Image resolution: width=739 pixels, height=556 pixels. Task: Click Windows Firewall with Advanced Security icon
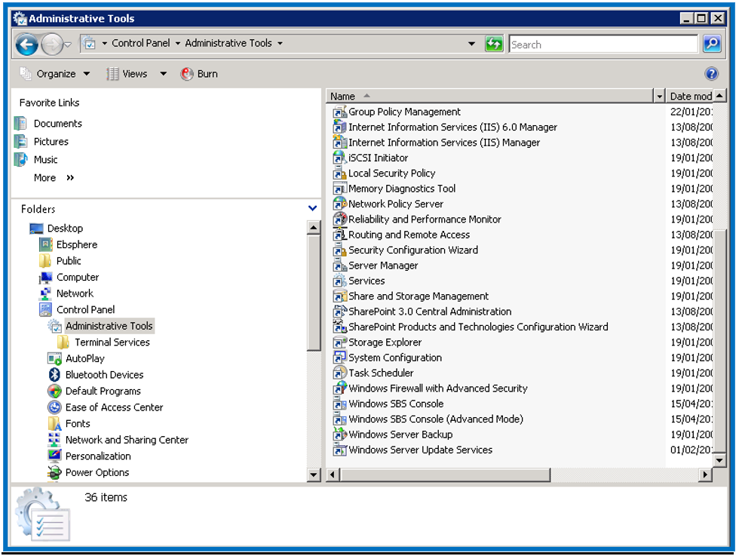point(339,388)
